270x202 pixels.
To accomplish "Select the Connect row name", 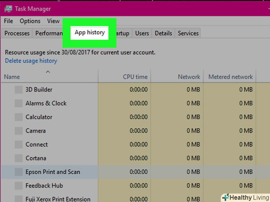I will point(37,144).
